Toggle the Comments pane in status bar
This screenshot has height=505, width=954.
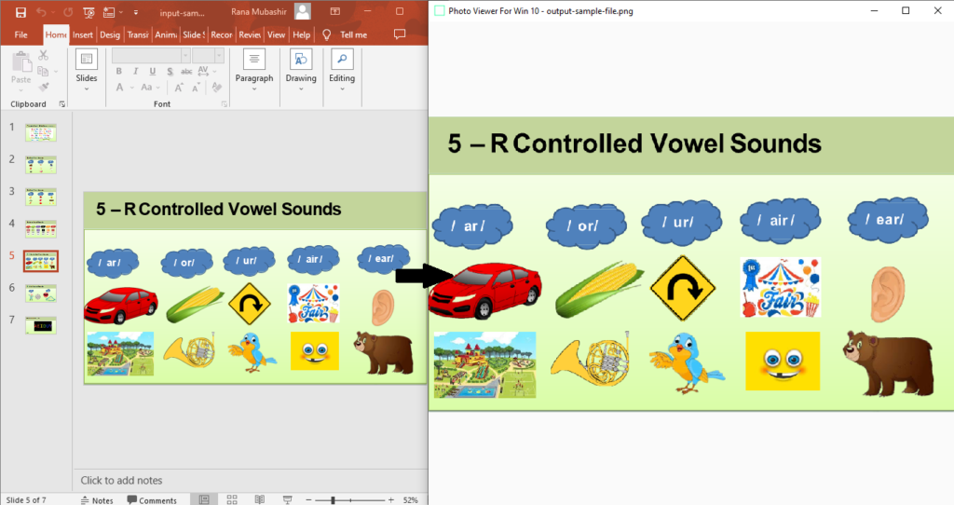151,499
